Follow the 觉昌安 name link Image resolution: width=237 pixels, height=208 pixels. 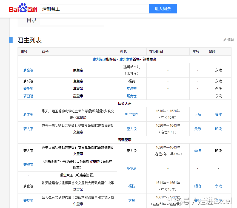click(x=132, y=89)
